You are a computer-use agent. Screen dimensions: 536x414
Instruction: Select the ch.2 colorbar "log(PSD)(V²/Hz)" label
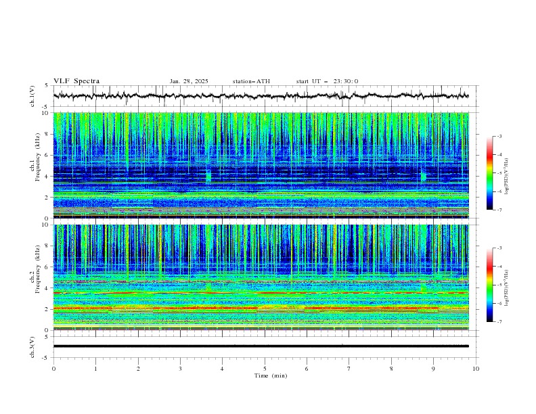tap(507, 288)
